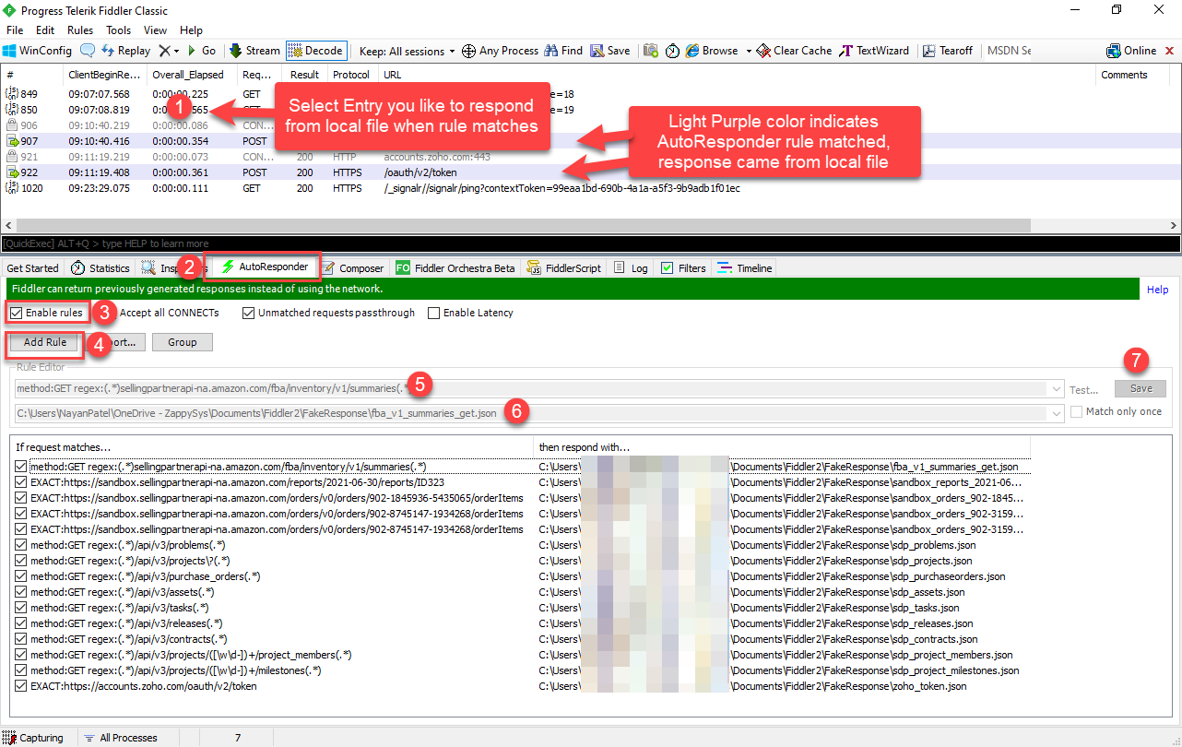Clear Cache from the toolbar
1182x747 pixels.
794,51
